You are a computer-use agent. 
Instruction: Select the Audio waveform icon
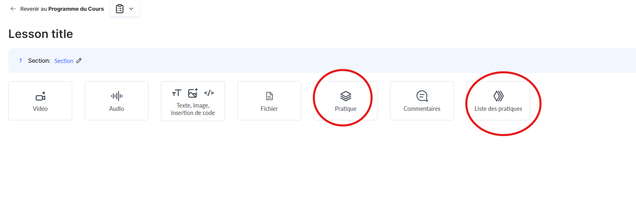pyautogui.click(x=116, y=96)
